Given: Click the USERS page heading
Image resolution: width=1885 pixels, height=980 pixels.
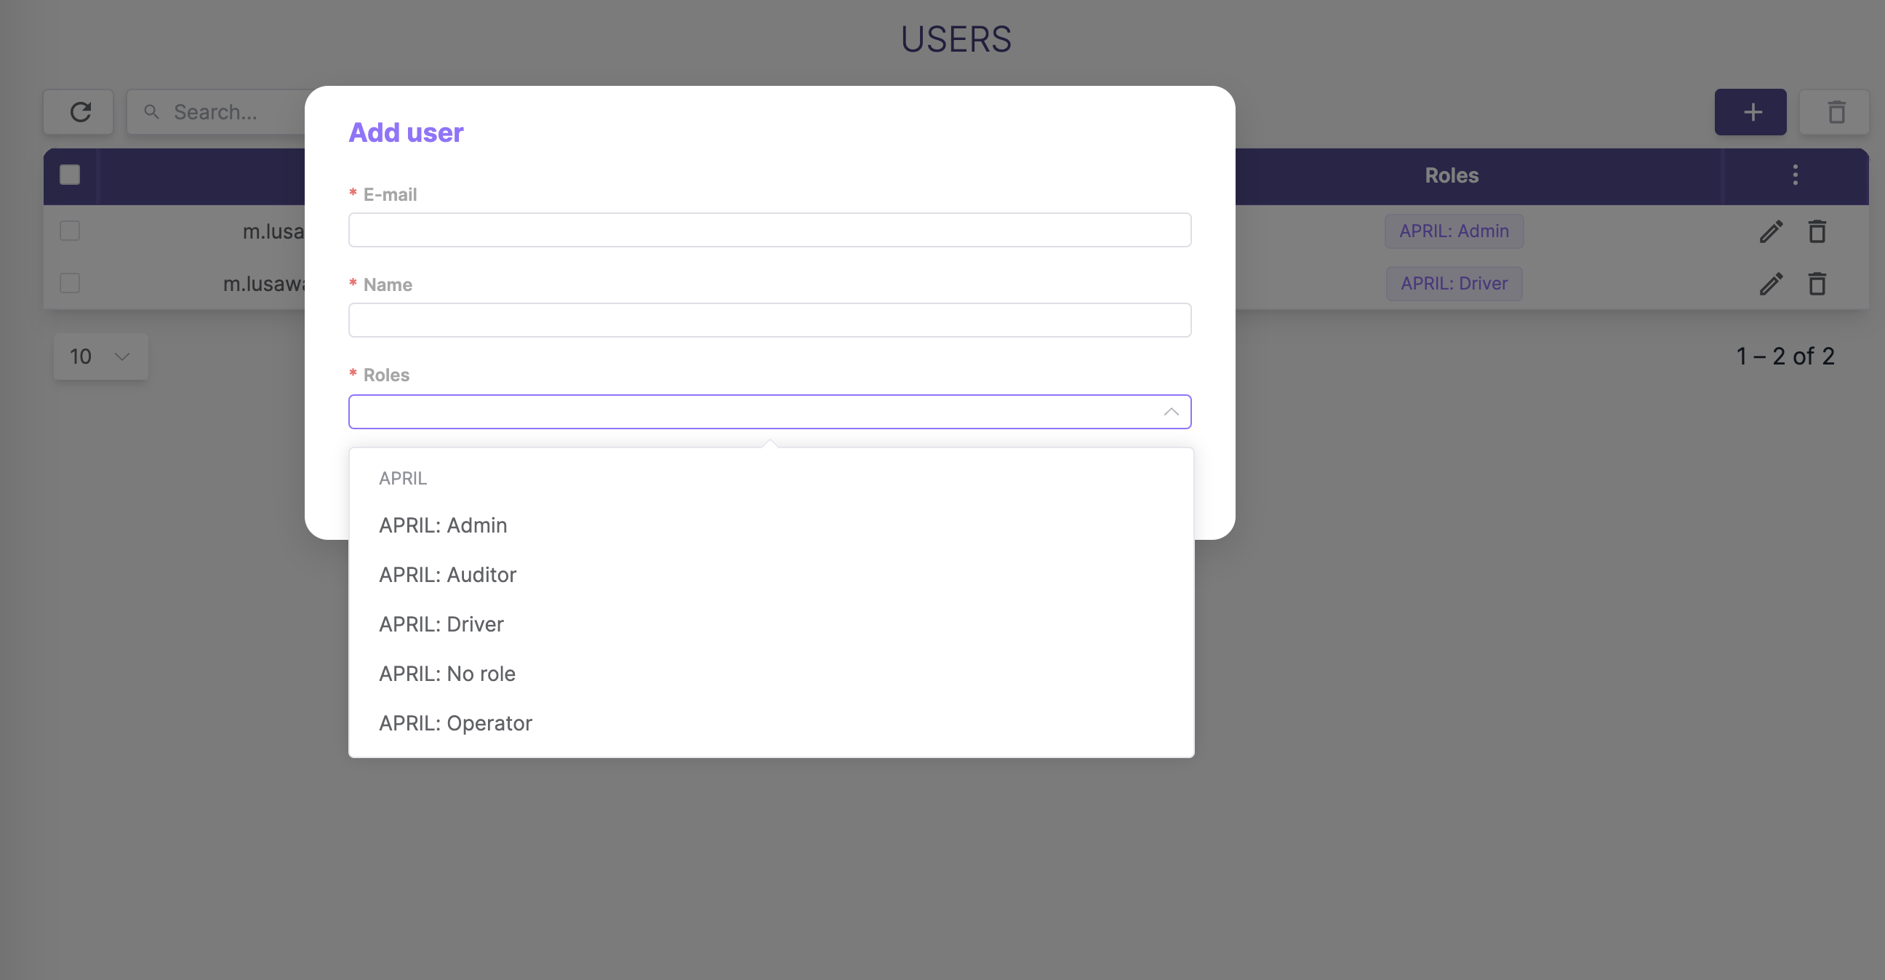Looking at the screenshot, I should coord(956,39).
